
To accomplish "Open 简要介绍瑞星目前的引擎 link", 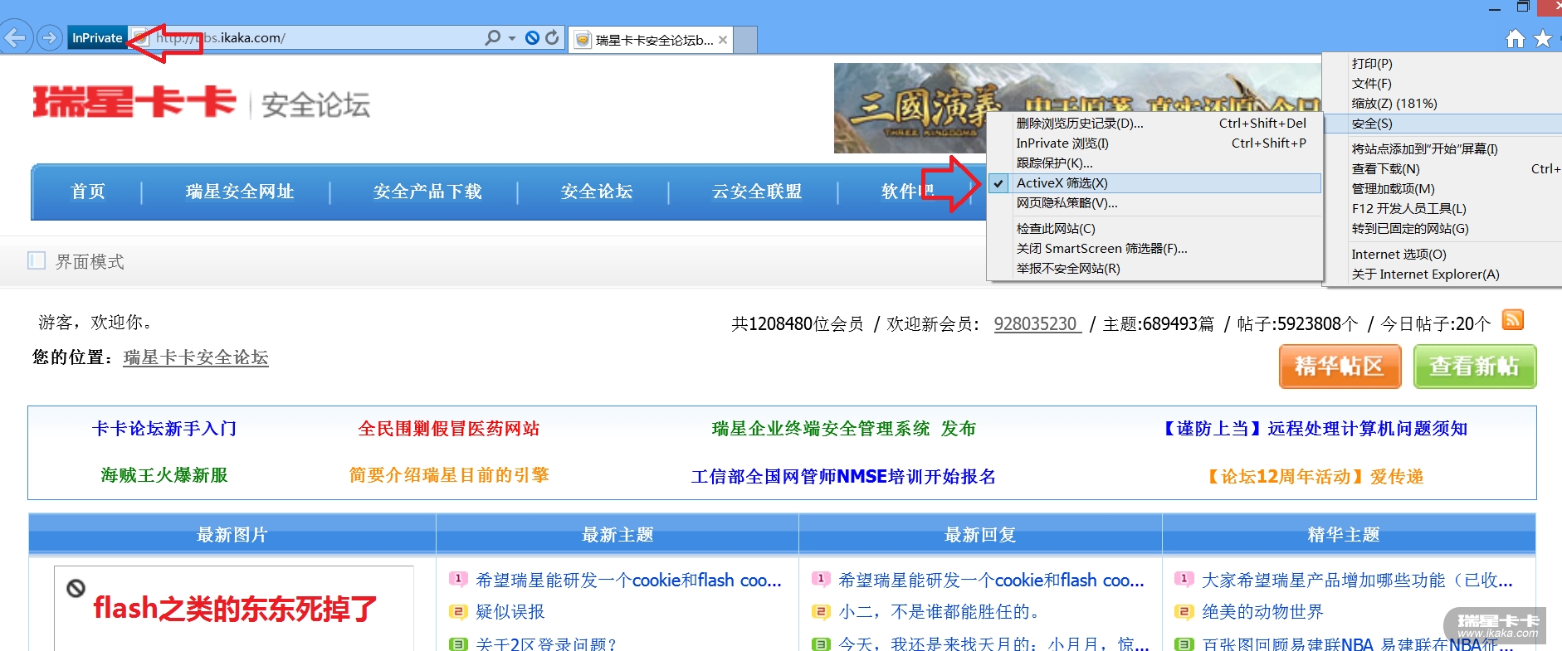I will point(449,475).
